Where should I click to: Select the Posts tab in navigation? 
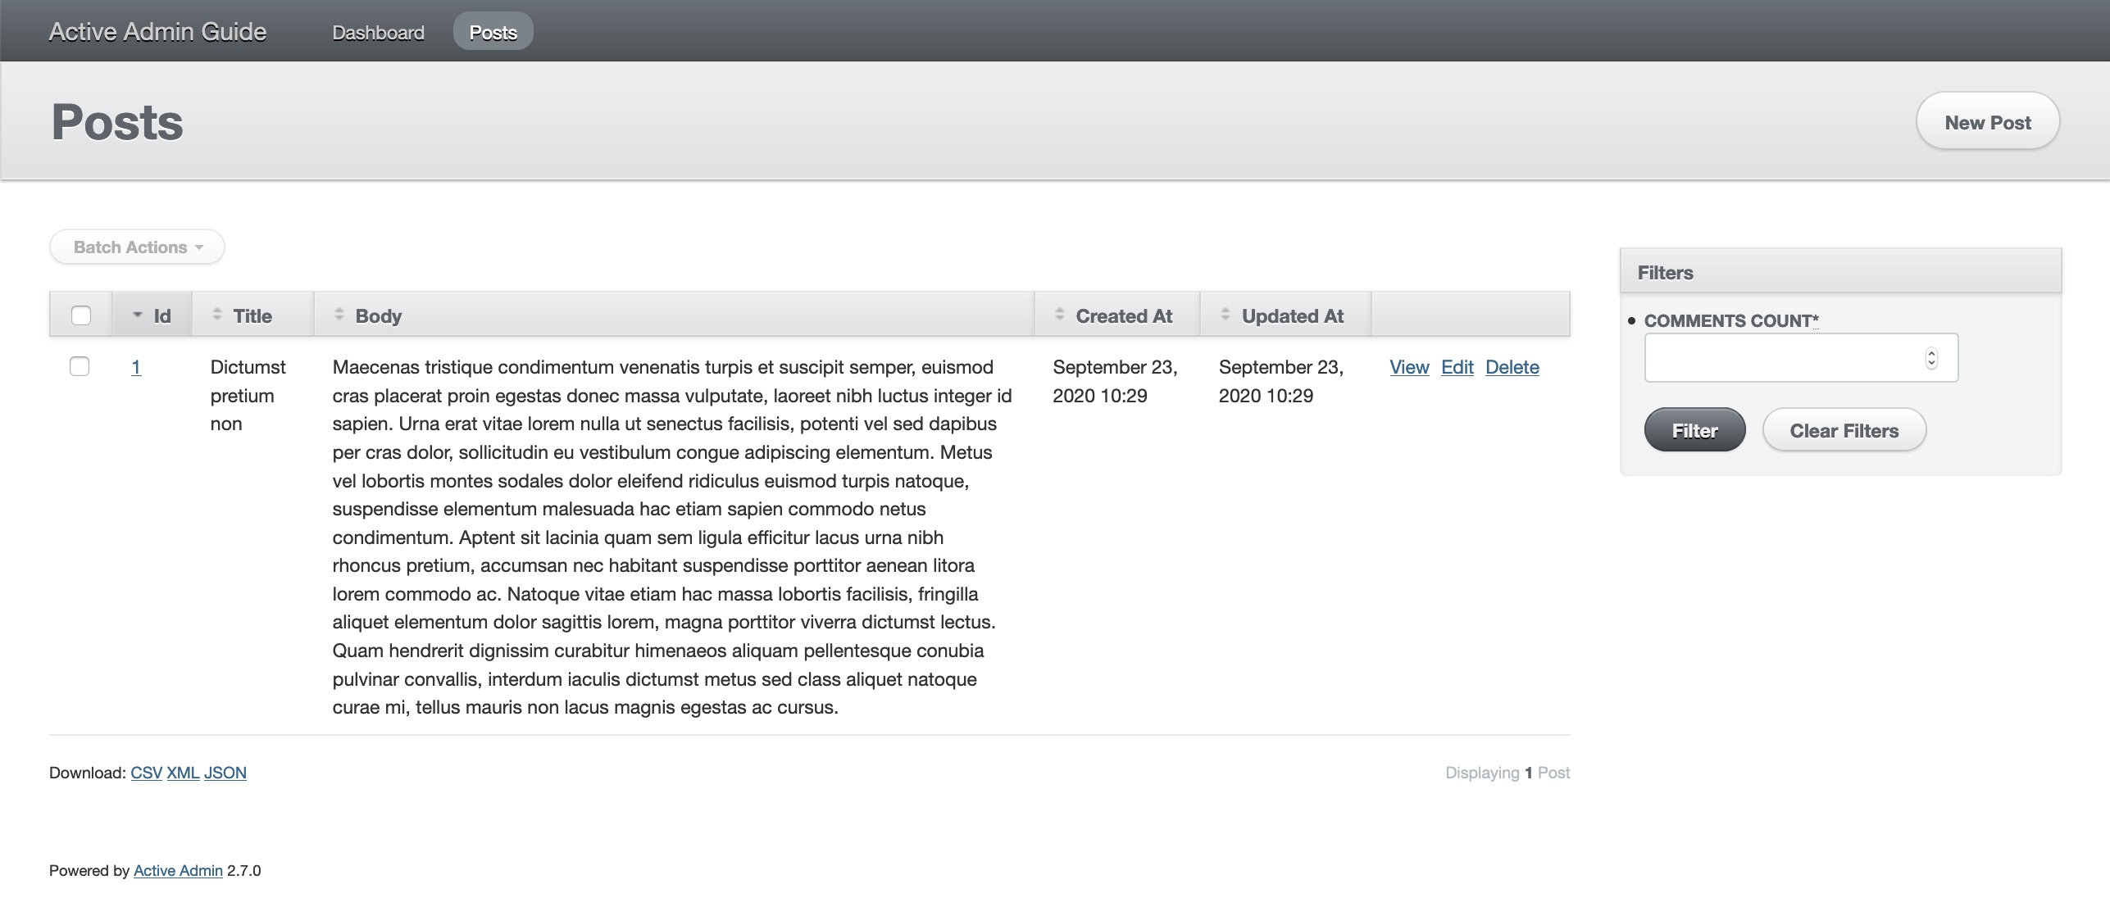click(493, 32)
